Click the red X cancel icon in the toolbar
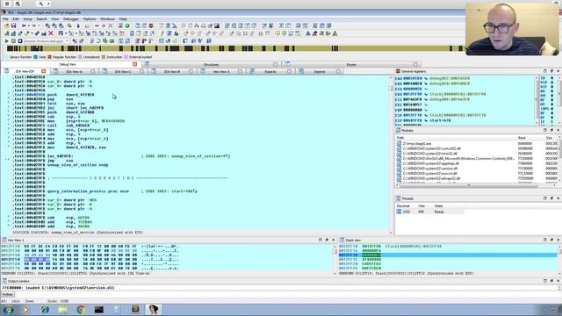The image size is (562, 316). pos(51,33)
